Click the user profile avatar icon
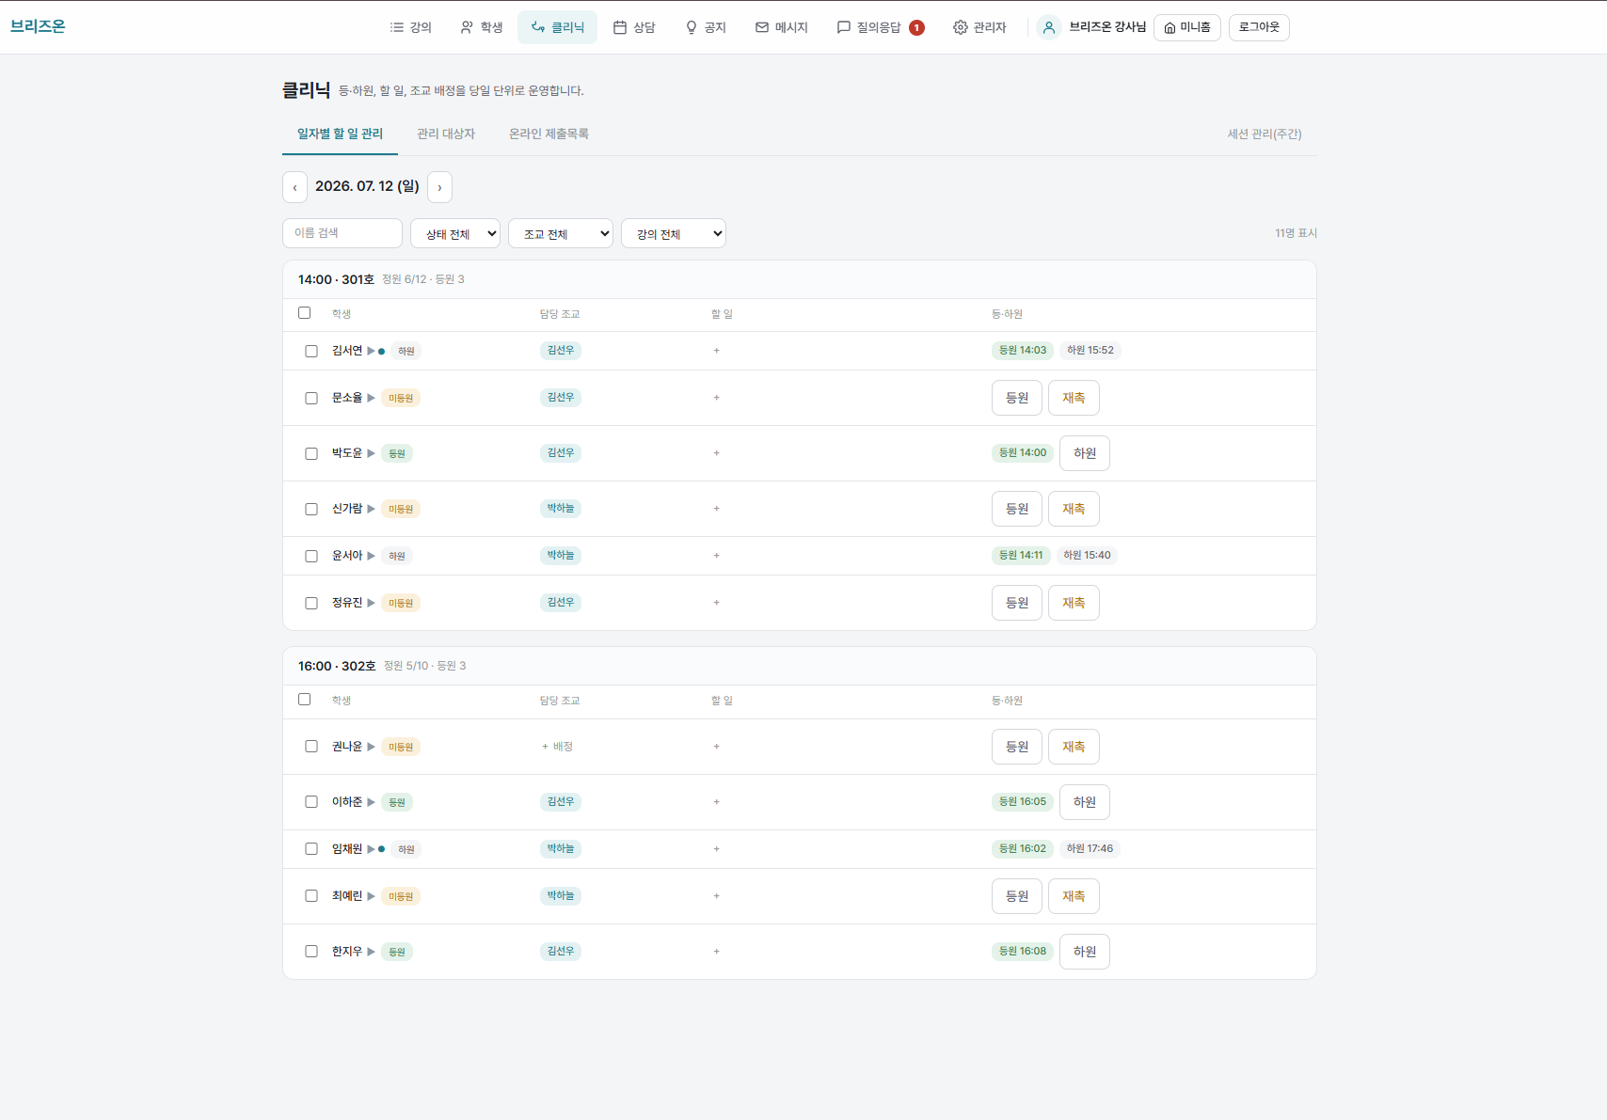The image size is (1607, 1120). (1049, 27)
